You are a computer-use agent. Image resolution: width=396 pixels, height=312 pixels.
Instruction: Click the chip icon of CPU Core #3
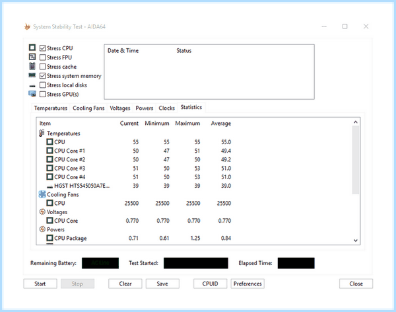tap(49, 168)
